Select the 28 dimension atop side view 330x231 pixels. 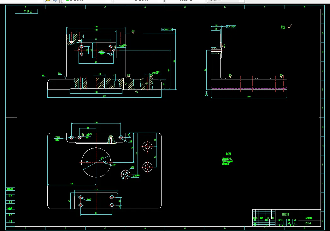click(216, 26)
